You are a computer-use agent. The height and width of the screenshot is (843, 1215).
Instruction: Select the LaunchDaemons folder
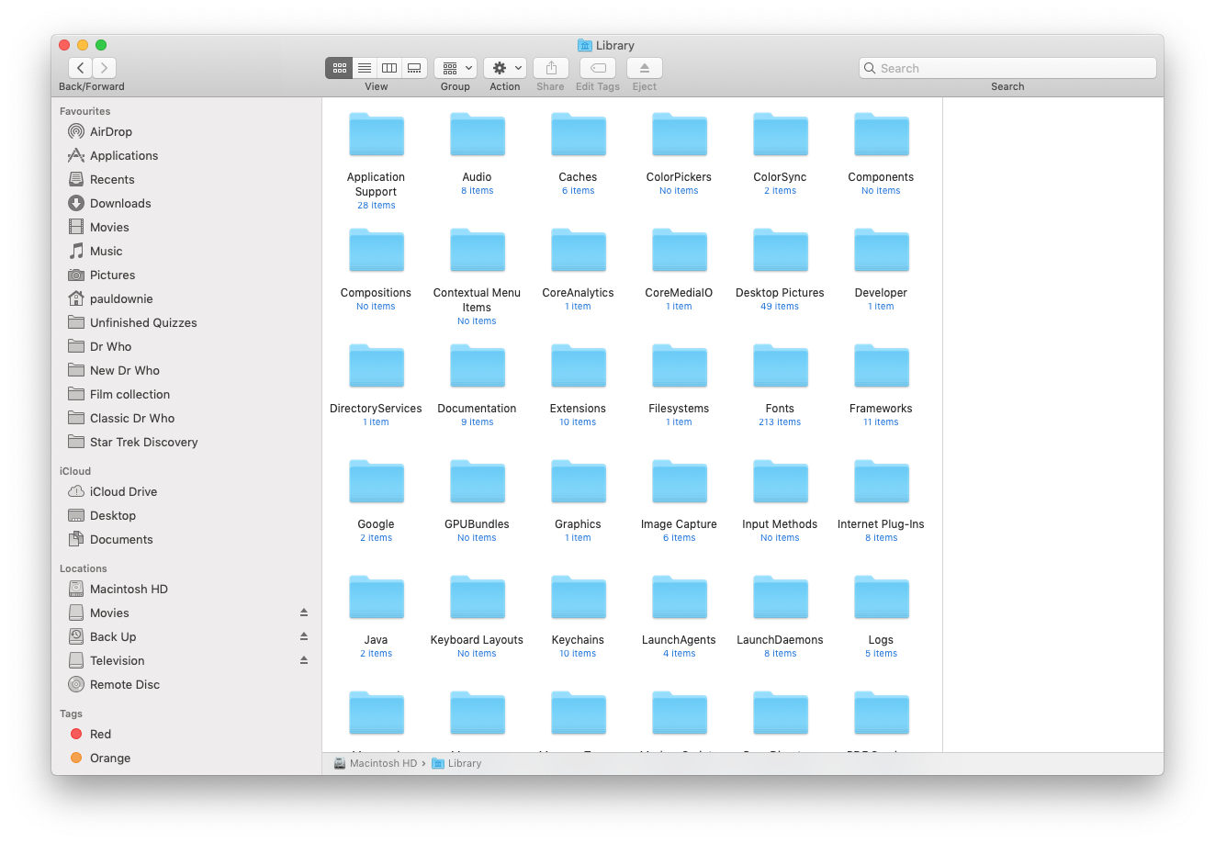pyautogui.click(x=781, y=598)
